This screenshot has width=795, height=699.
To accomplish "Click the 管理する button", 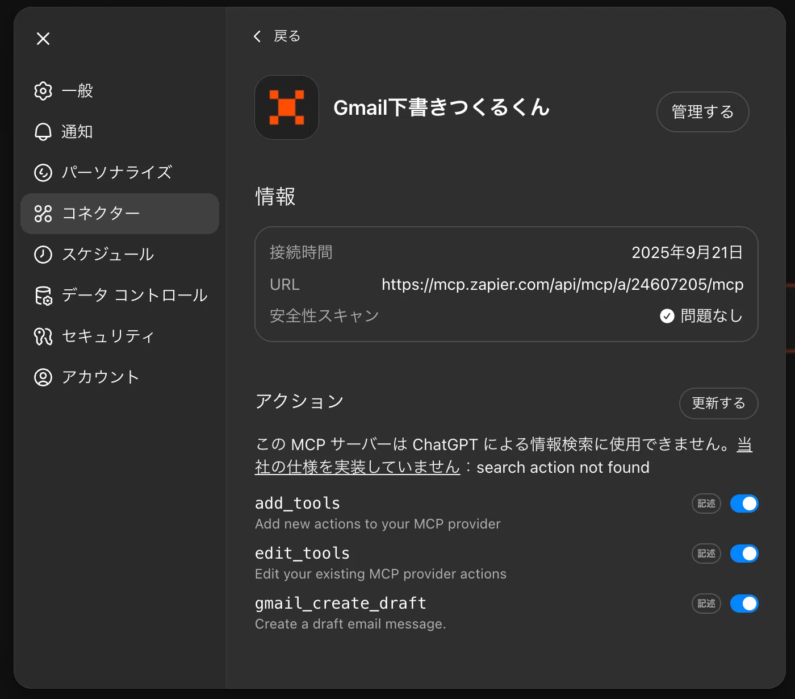I will (x=702, y=112).
